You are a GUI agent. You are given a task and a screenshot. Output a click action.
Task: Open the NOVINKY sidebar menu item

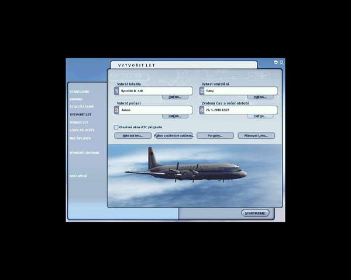77,99
